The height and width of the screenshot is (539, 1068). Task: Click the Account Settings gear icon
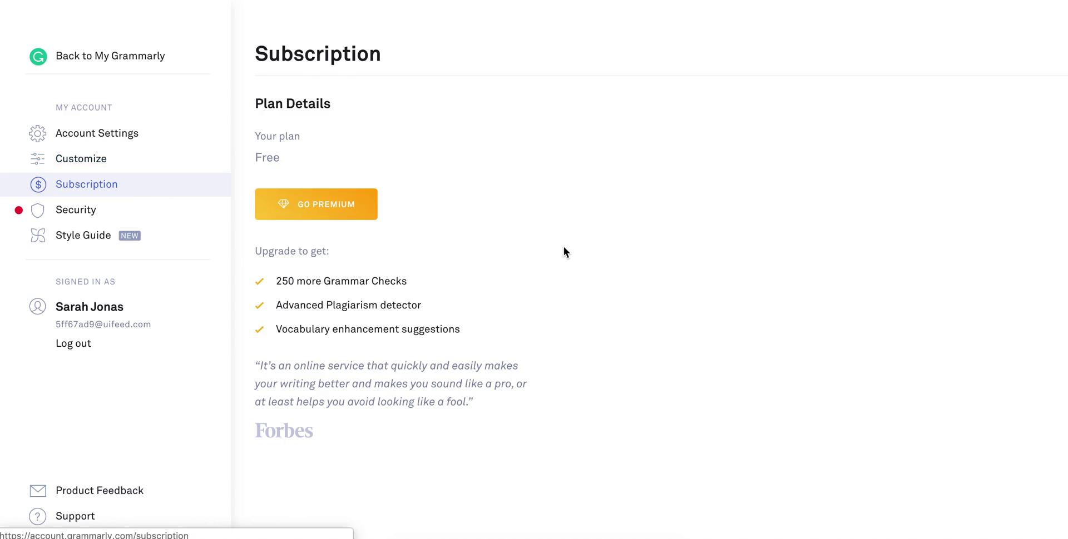coord(37,133)
